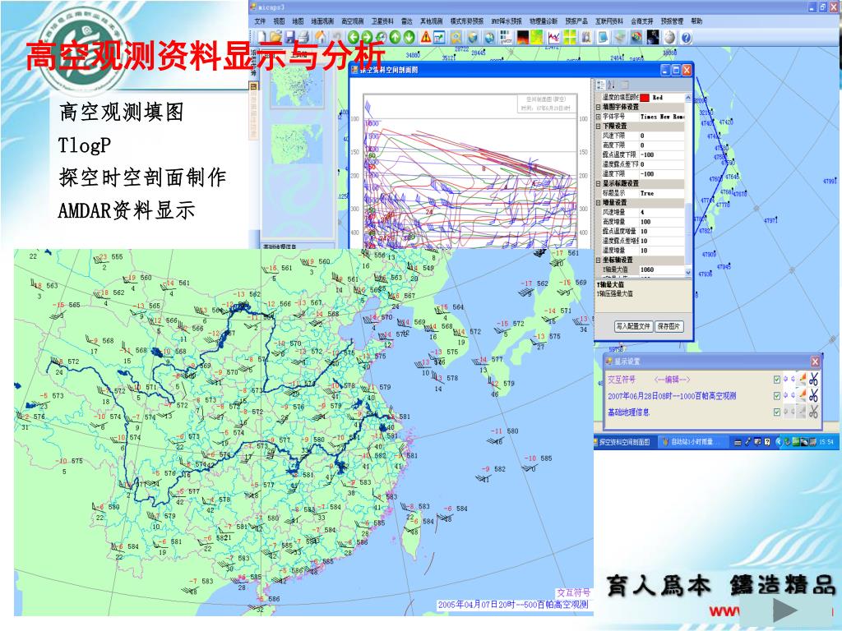Click the green forward arrow icon
842x631 pixels.
(x=366, y=37)
